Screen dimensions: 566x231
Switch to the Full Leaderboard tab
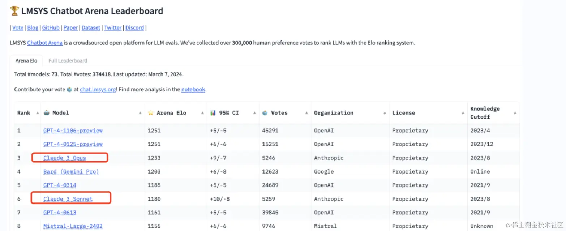68,60
